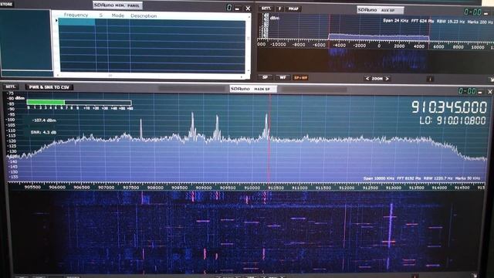494x278 pixels.
Task: Click the Description column header
Action: tap(144, 15)
